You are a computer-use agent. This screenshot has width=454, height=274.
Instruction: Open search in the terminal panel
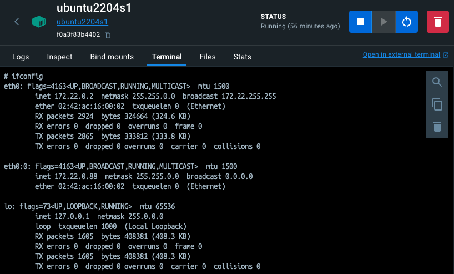(437, 82)
